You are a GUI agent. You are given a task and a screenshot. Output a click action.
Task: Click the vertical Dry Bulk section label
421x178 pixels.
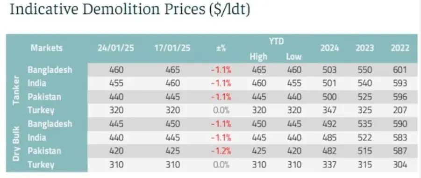pos(16,143)
